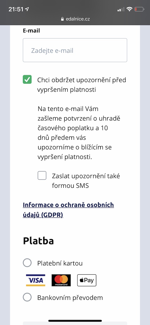The width and height of the screenshot is (150, 325).
Task: Tap the Platební kartou label text
Action: 60,263
